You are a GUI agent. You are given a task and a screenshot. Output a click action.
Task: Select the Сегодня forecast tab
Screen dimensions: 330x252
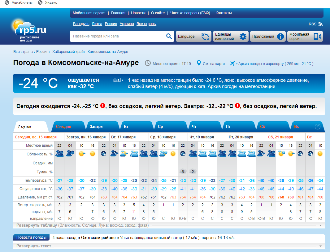pyautogui.click(x=63, y=126)
